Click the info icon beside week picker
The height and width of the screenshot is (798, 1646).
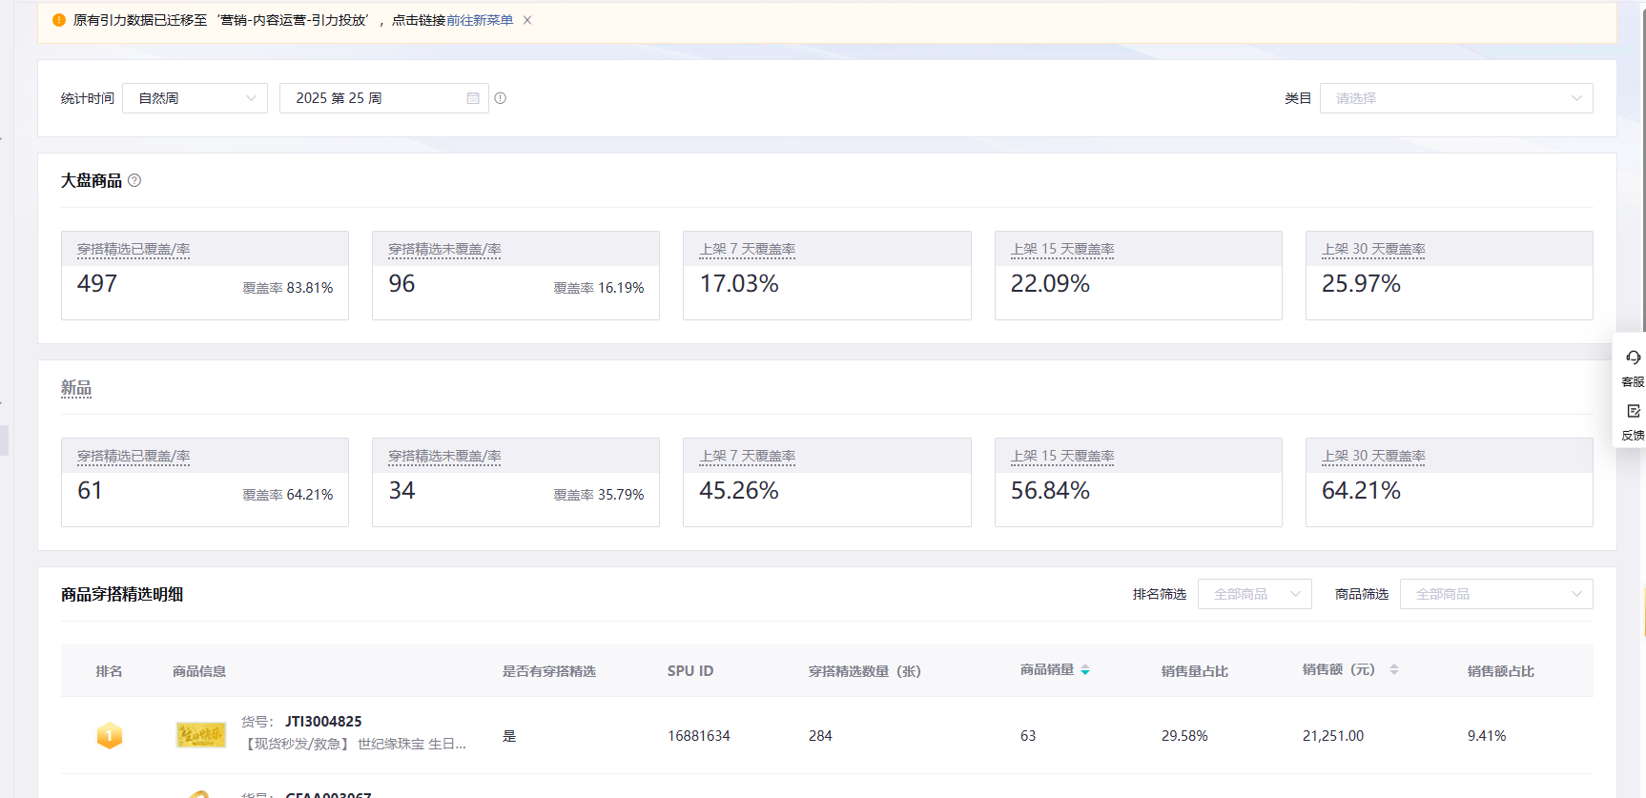tap(501, 98)
